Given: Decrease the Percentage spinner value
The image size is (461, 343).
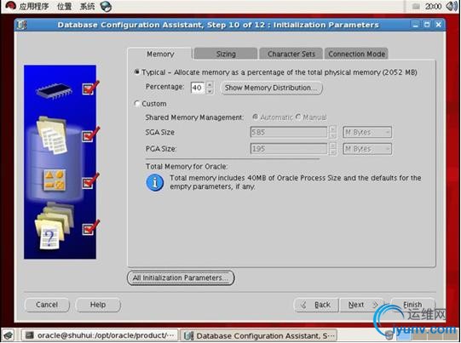Looking at the screenshot, I should [210, 91].
